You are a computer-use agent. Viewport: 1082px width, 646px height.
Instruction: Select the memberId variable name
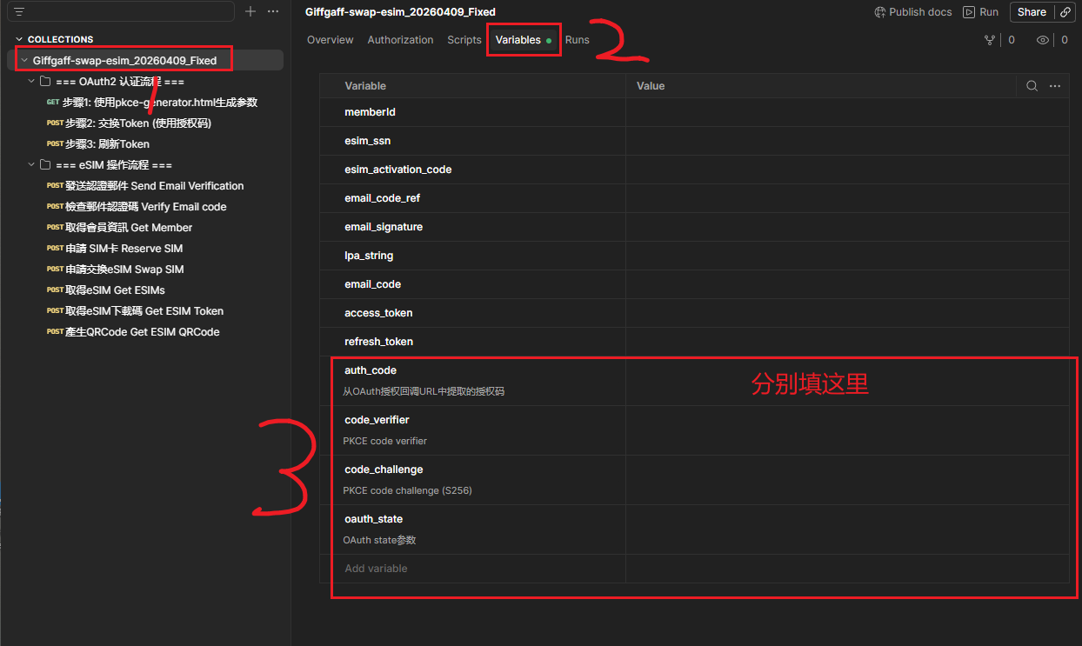point(370,112)
